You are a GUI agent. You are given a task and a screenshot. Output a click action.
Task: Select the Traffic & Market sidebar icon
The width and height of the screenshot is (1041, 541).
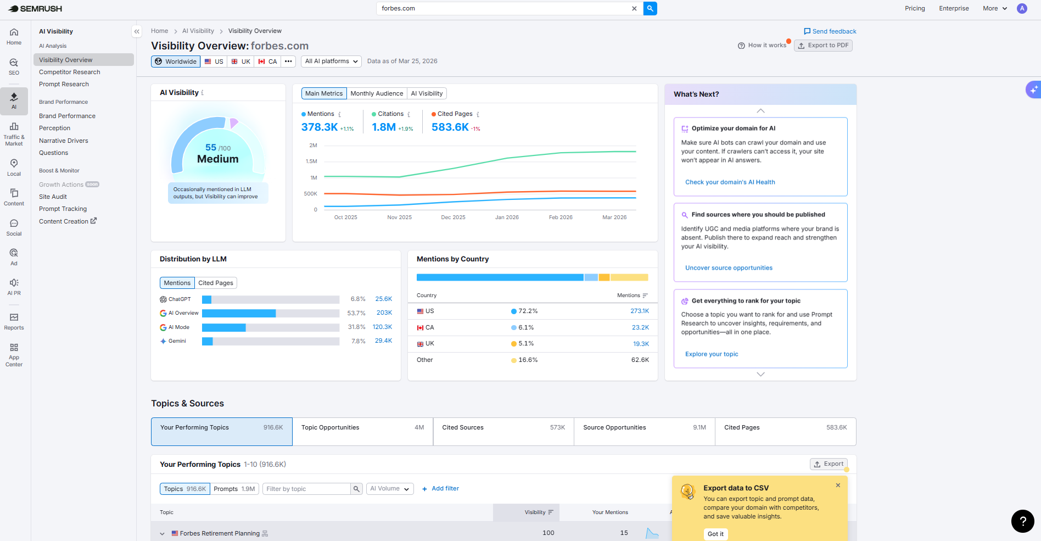point(14,132)
